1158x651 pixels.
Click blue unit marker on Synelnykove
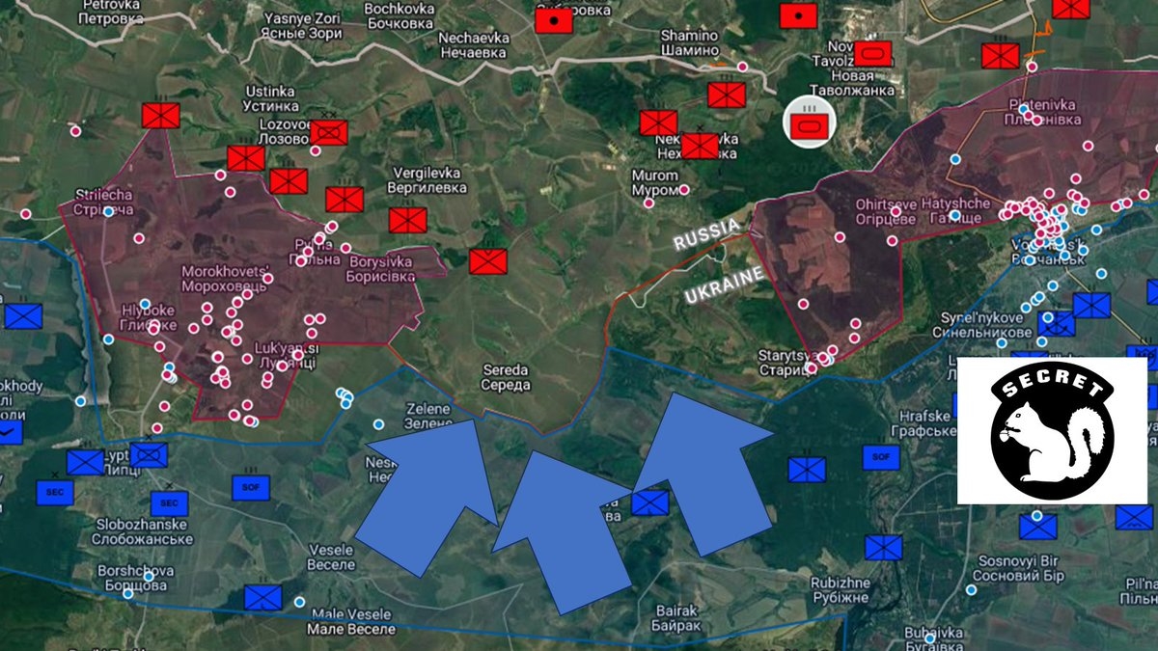pyautogui.click(x=1057, y=323)
